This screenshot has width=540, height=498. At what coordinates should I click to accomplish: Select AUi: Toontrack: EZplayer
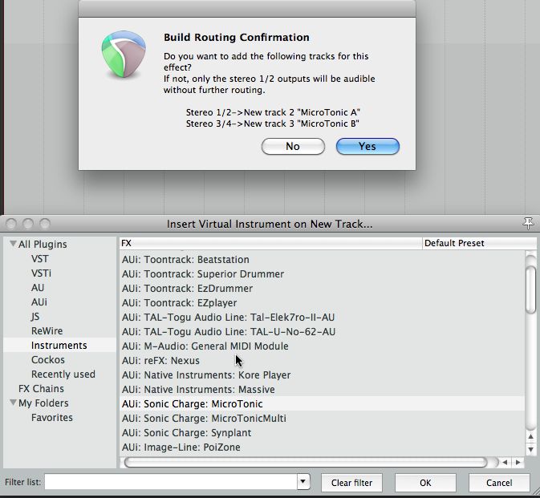click(x=180, y=303)
